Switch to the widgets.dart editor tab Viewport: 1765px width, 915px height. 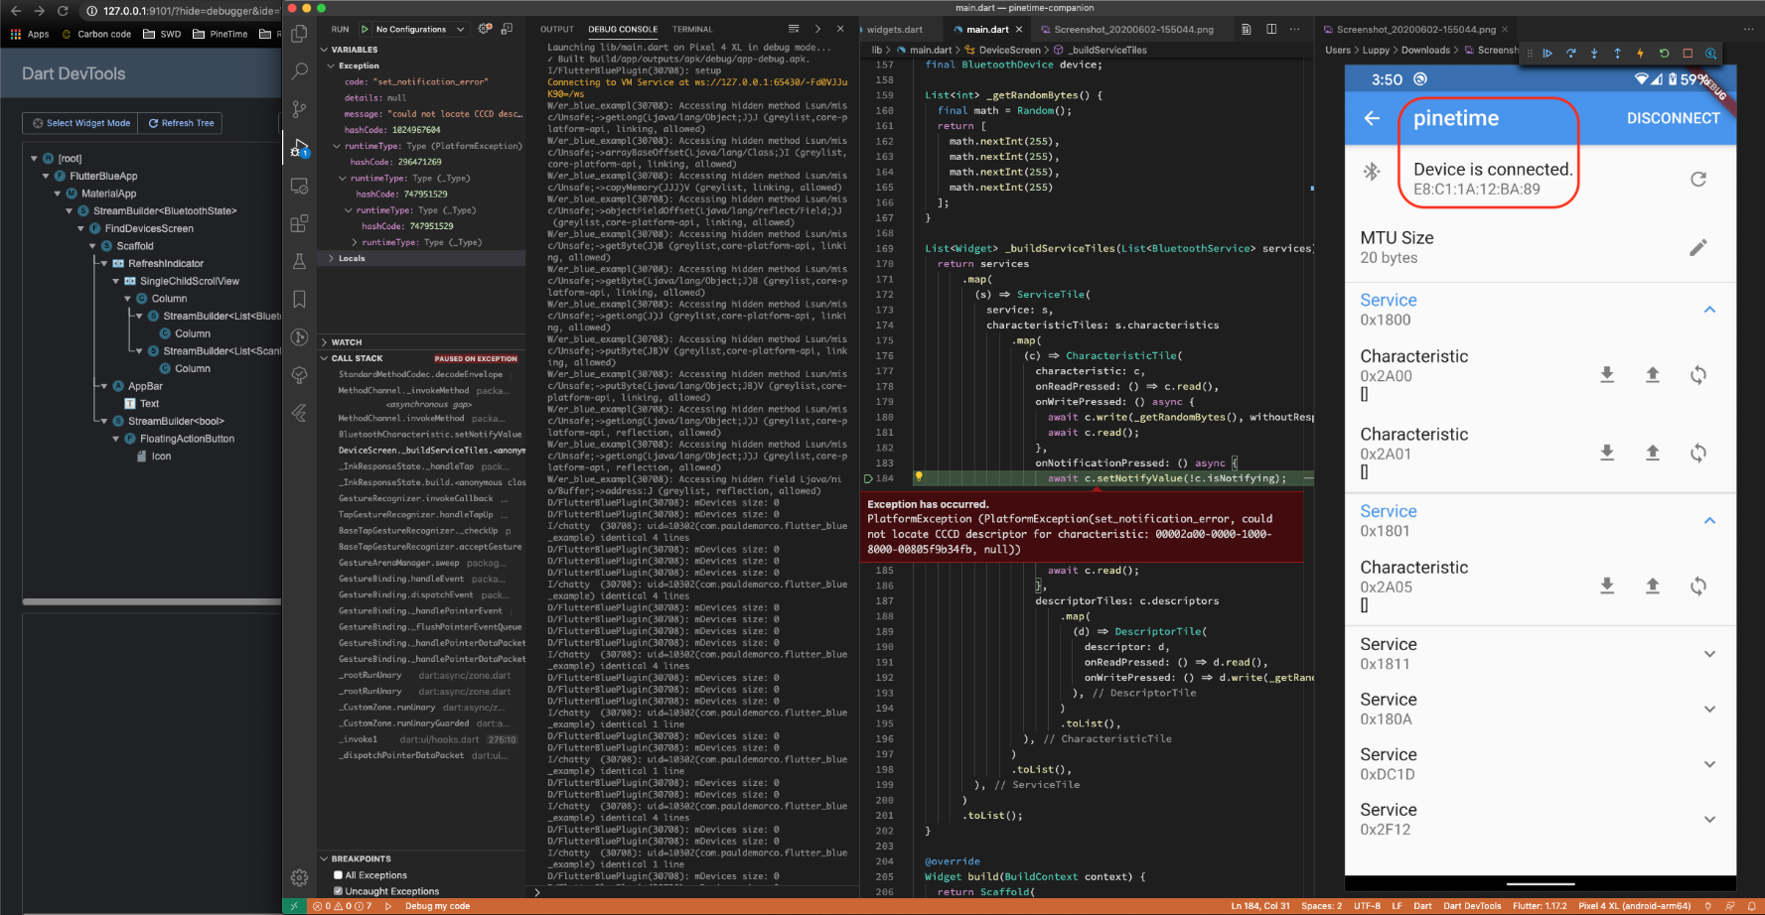pyautogui.click(x=894, y=29)
